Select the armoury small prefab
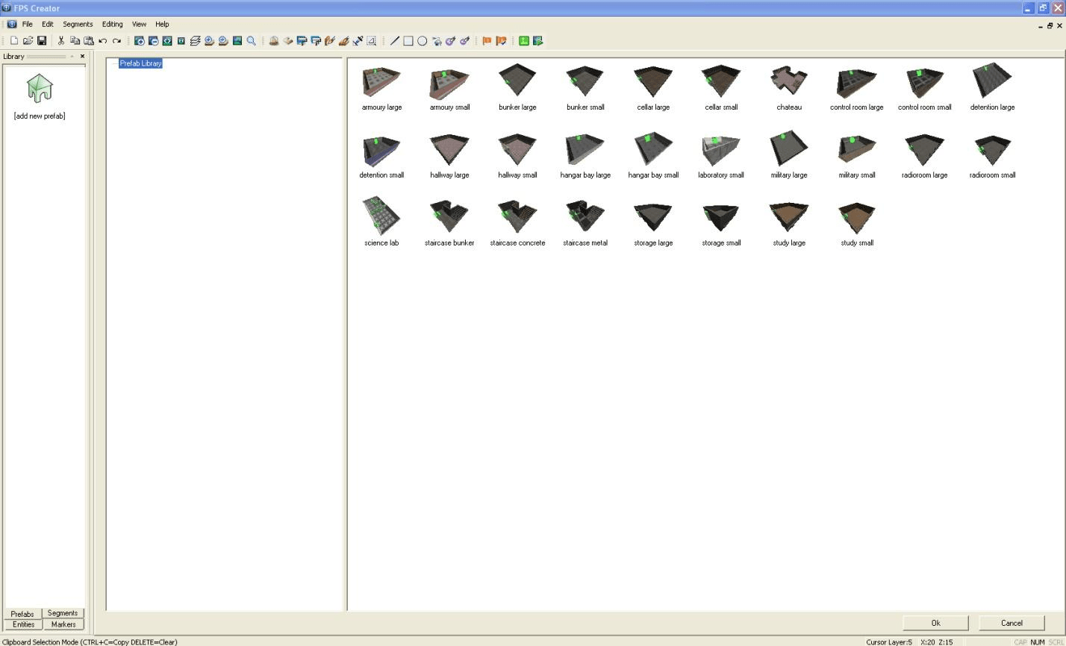The height and width of the screenshot is (646, 1066). pos(449,88)
